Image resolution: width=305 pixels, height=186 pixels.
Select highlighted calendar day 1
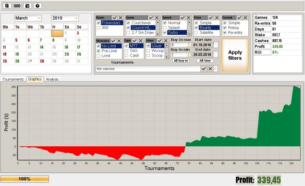click(57, 33)
